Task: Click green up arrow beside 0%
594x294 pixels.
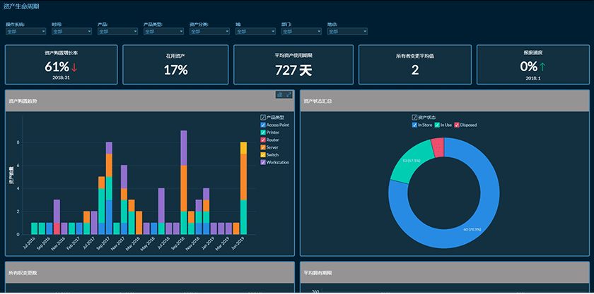Action: tap(542, 67)
